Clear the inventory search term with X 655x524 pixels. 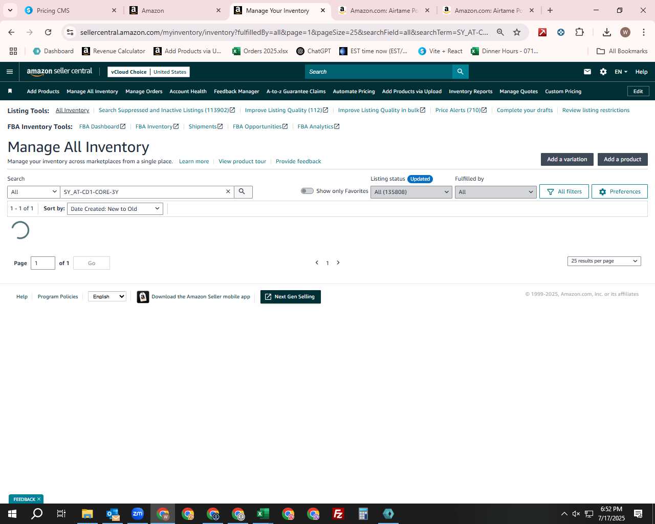click(228, 191)
